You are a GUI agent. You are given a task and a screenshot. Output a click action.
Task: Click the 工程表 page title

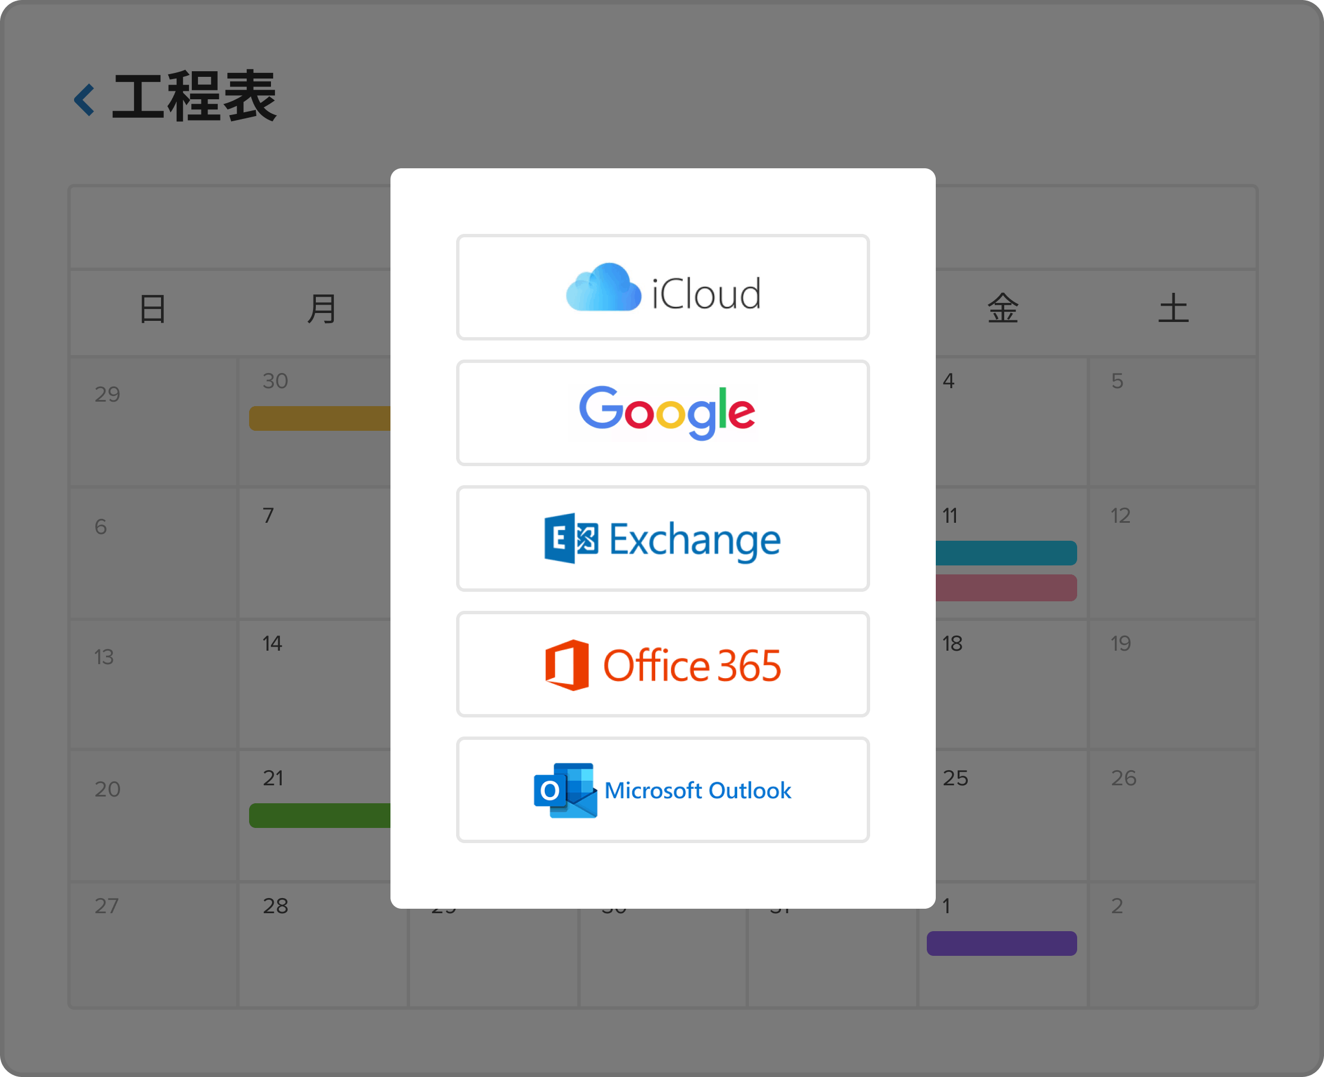pos(194,96)
